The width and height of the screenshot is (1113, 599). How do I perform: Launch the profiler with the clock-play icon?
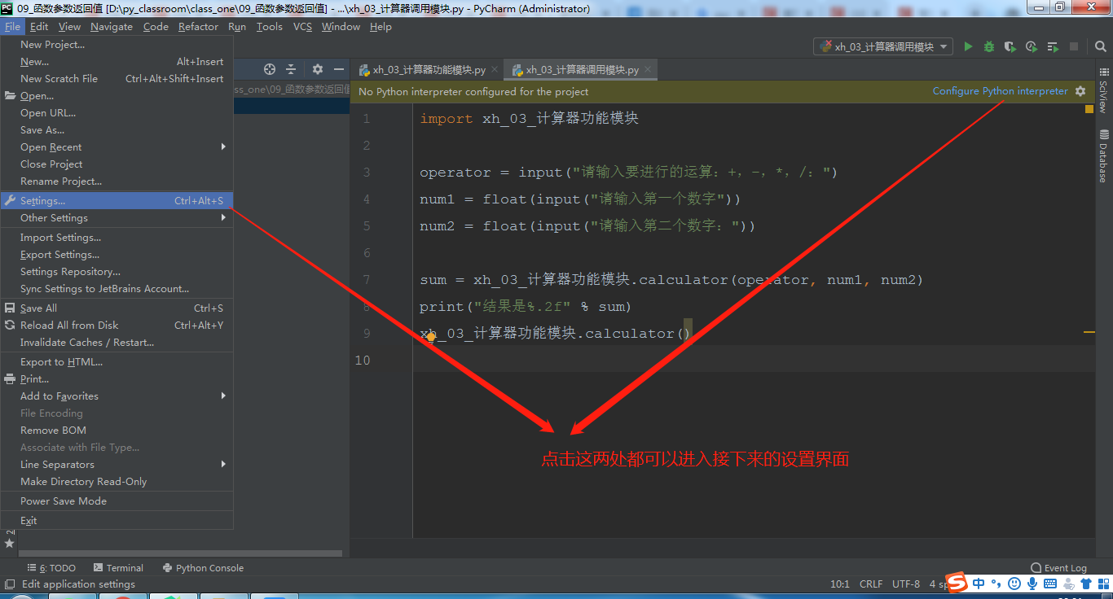click(x=1032, y=46)
